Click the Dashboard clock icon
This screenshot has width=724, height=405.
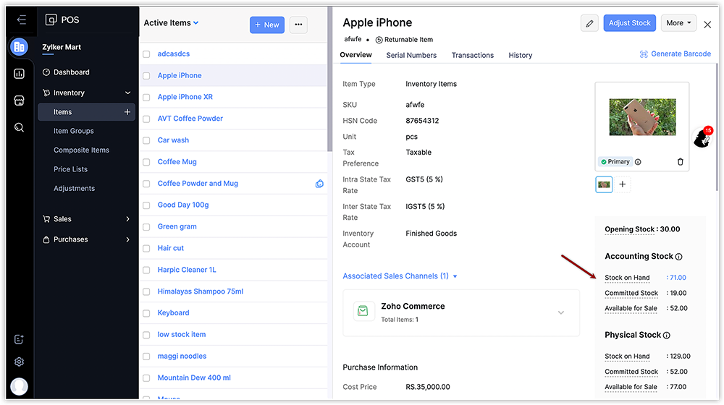coord(46,72)
